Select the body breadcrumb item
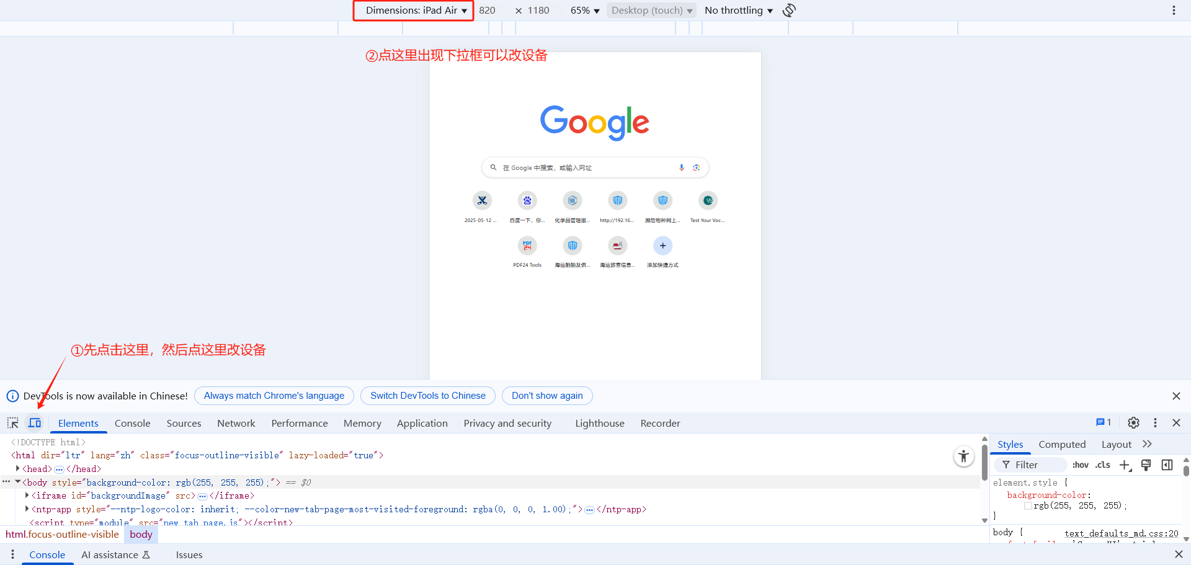 [141, 534]
